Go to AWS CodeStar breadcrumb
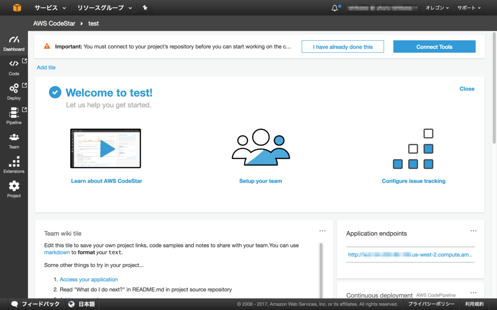Screen dimensions: 497x310 (x=54, y=23)
